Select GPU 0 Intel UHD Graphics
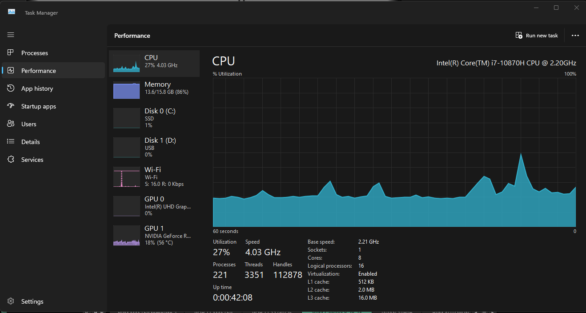This screenshot has height=313, width=586. [154, 206]
